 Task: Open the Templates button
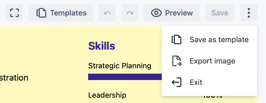[x=61, y=13]
